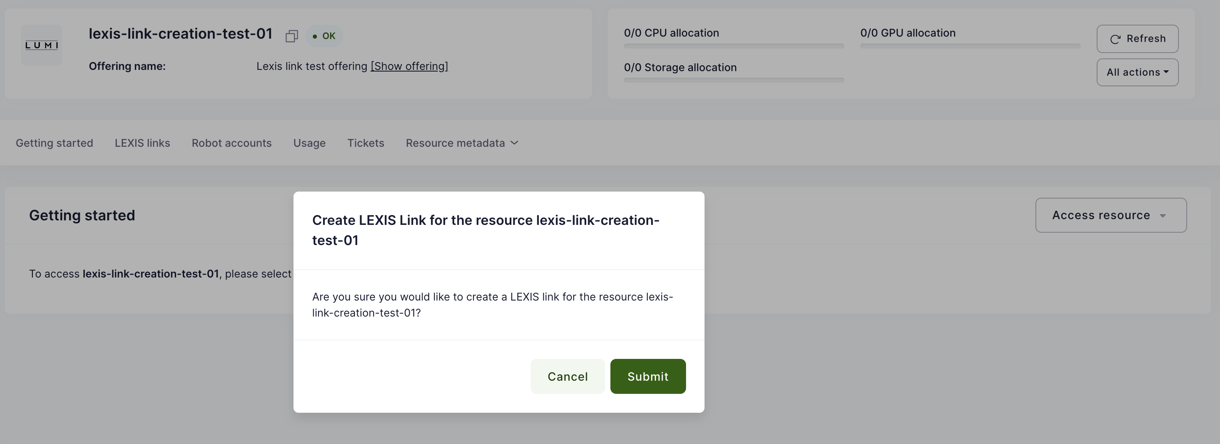Cancel the LEXIS link dialog
1220x444 pixels.
pyautogui.click(x=567, y=376)
